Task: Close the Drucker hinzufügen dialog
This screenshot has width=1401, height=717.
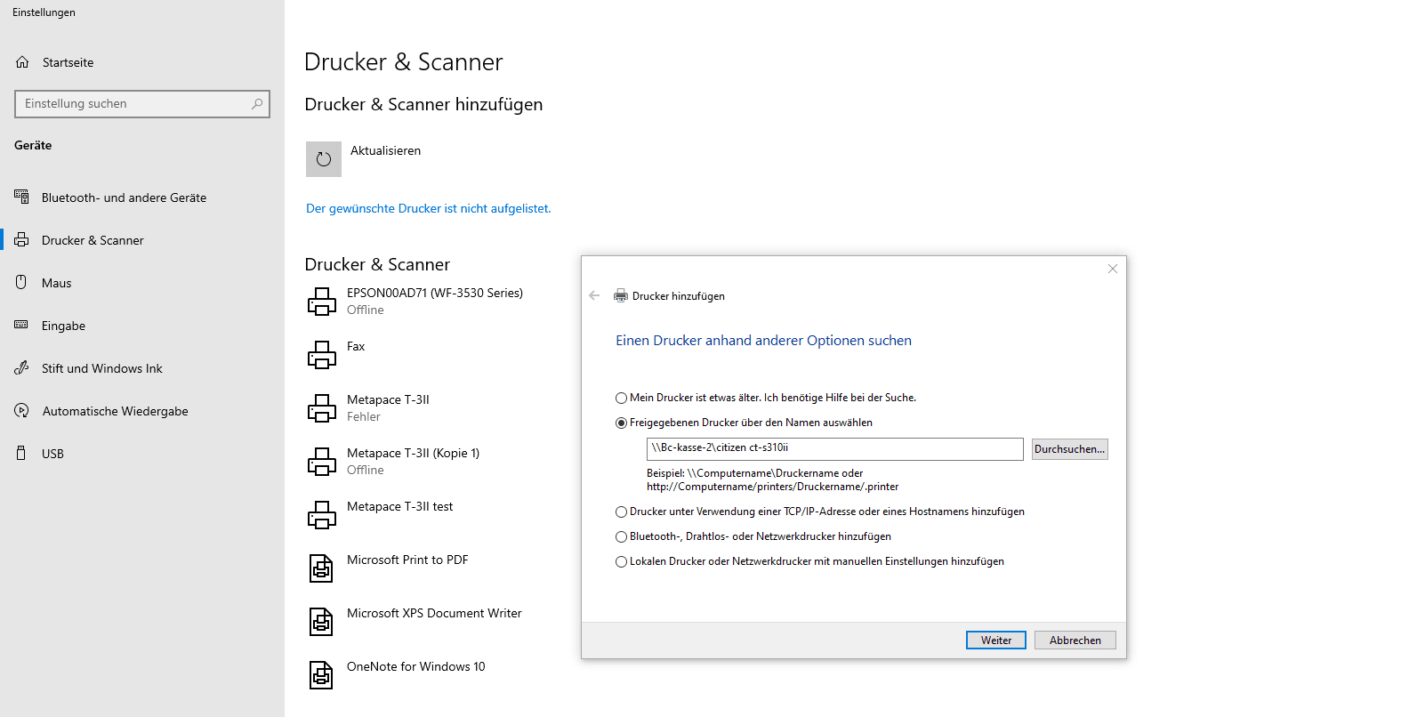Action: coord(1113,269)
